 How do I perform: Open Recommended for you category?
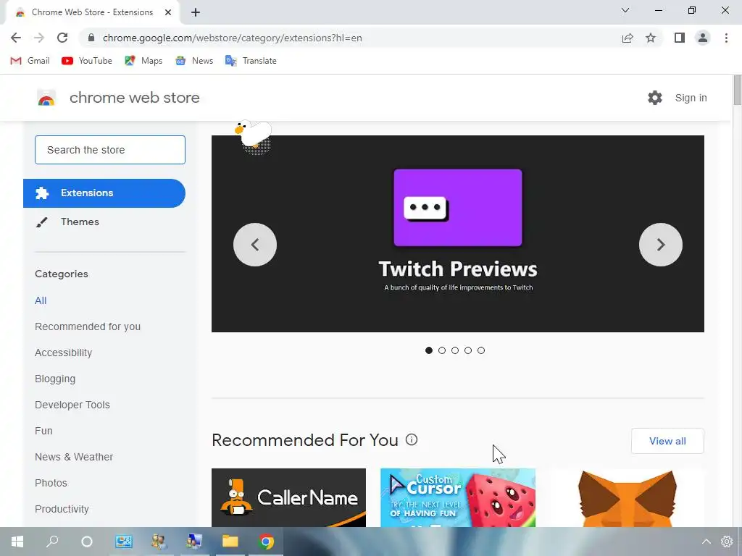point(88,327)
